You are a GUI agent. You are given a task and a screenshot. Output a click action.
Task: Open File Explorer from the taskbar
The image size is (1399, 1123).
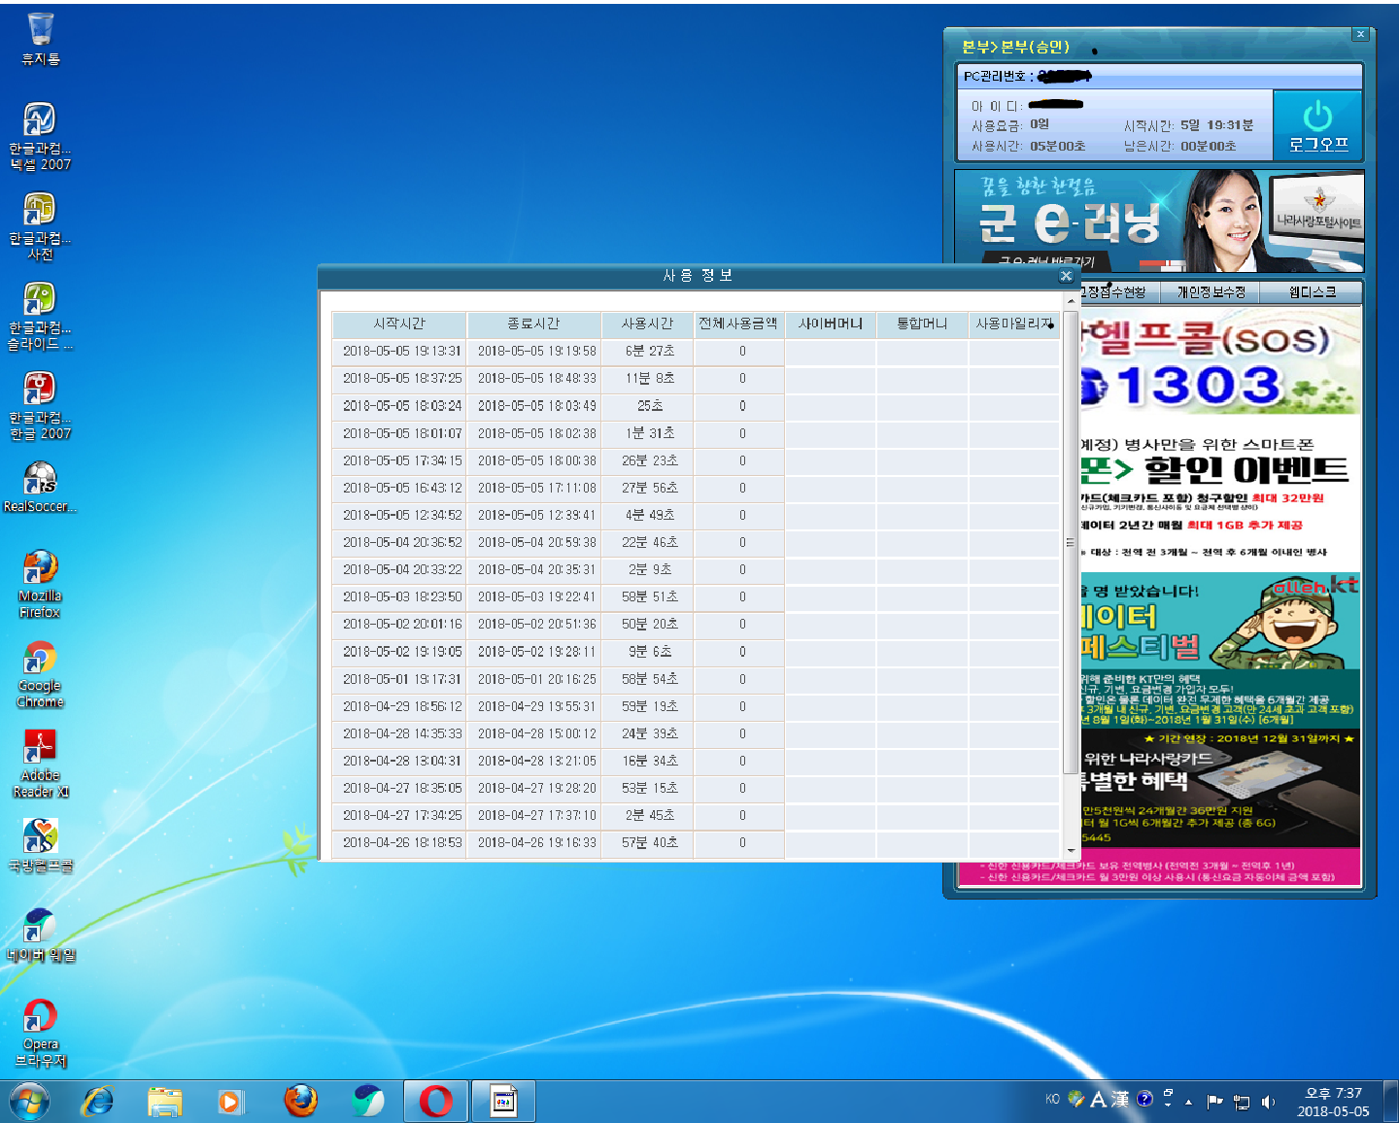coord(165,1102)
